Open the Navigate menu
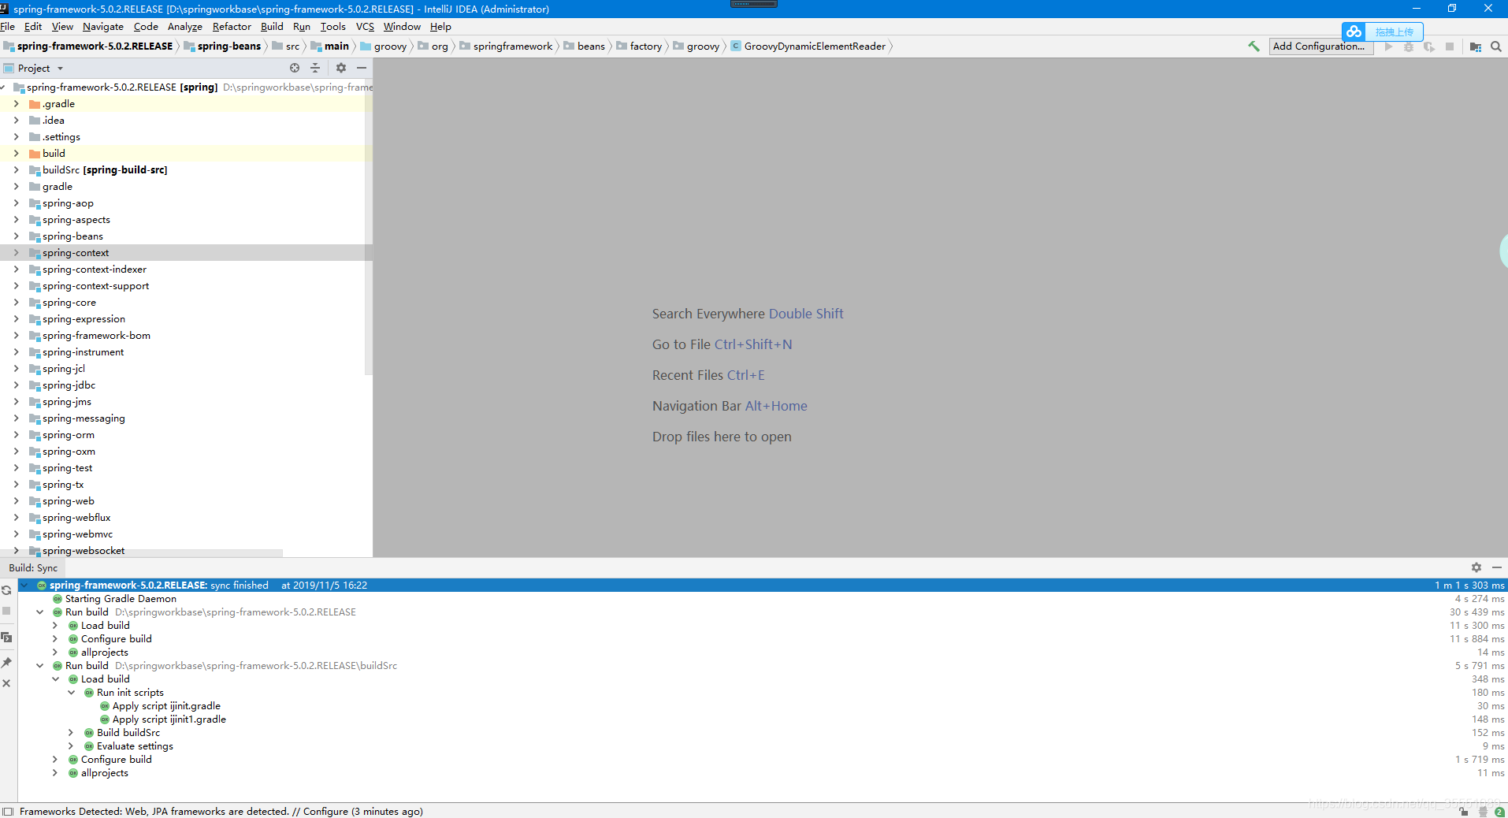1508x818 pixels. (x=103, y=27)
